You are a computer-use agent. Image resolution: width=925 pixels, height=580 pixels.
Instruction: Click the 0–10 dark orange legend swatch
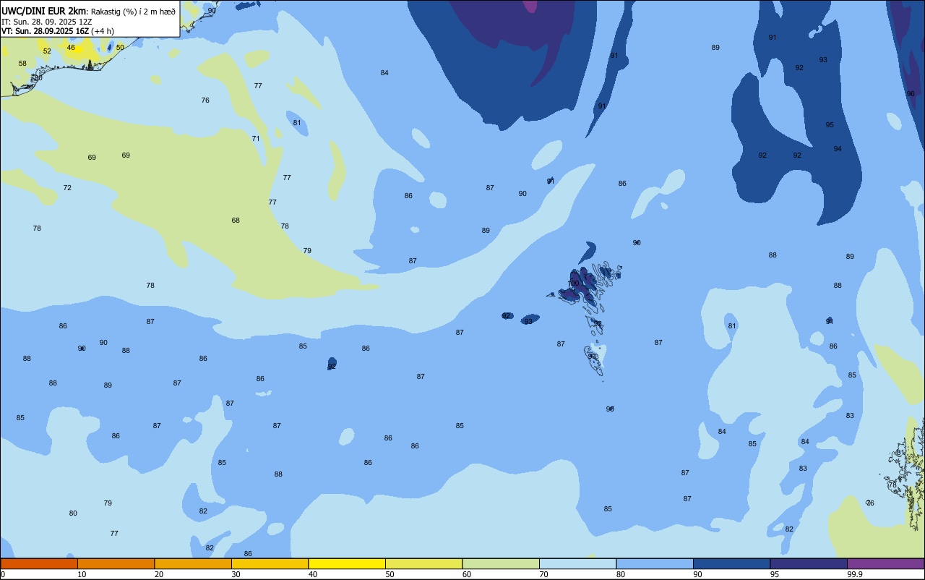pyautogui.click(x=39, y=563)
